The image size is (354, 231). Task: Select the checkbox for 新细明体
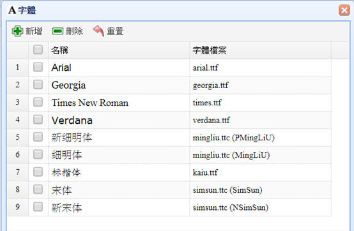38,137
